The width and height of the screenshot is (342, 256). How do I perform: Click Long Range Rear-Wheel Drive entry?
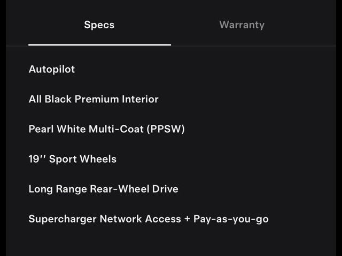click(103, 189)
